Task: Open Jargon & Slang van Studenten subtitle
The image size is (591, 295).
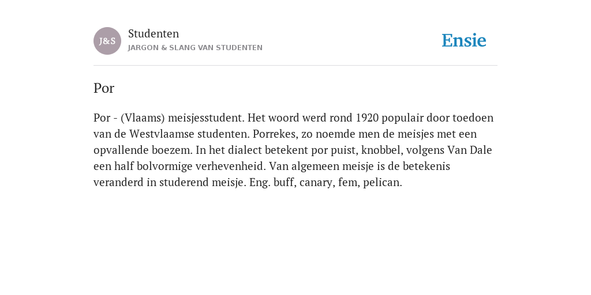Action: click(x=195, y=48)
